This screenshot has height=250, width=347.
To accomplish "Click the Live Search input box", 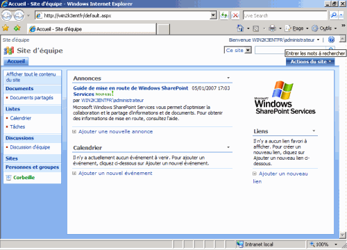I will point(285,15).
